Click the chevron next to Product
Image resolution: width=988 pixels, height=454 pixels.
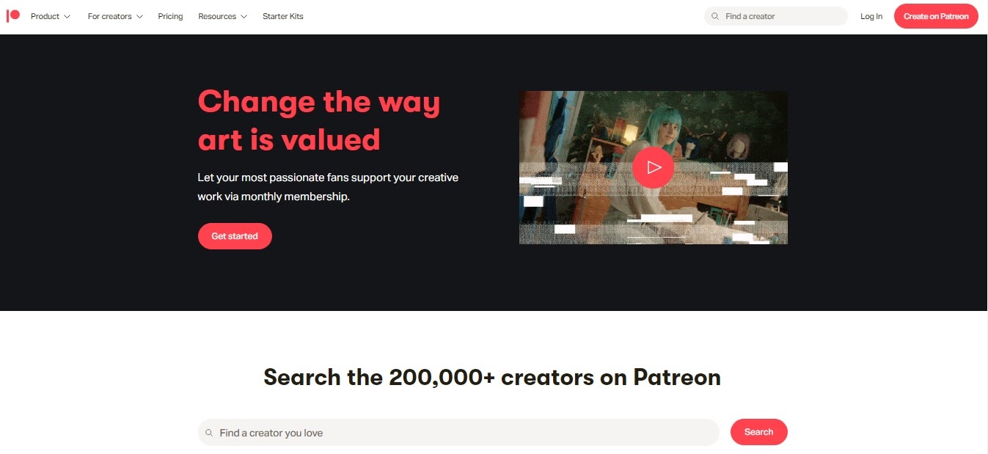[x=67, y=16]
